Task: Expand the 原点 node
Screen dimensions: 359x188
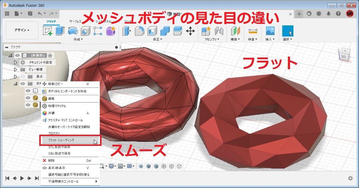Action: click(x=16, y=77)
